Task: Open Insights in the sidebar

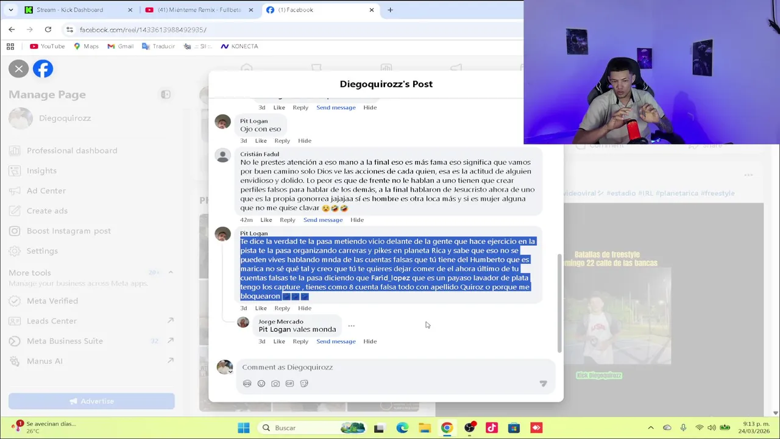Action: tap(41, 171)
